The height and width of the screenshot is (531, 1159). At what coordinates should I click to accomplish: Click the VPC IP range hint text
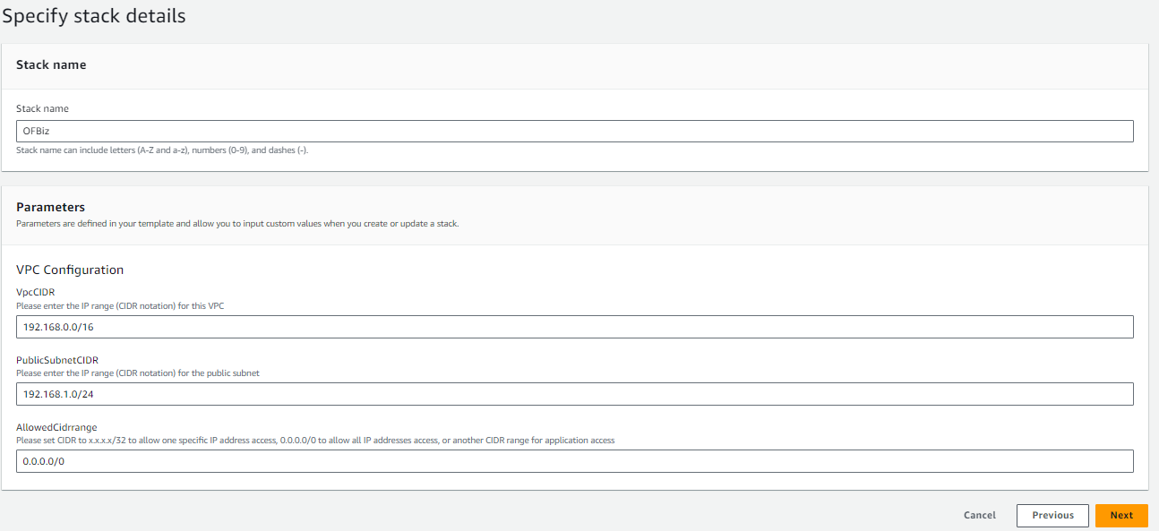[120, 306]
